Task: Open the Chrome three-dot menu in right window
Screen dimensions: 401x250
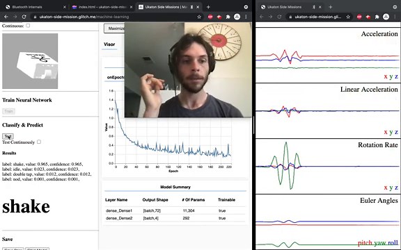Action: tap(395, 17)
